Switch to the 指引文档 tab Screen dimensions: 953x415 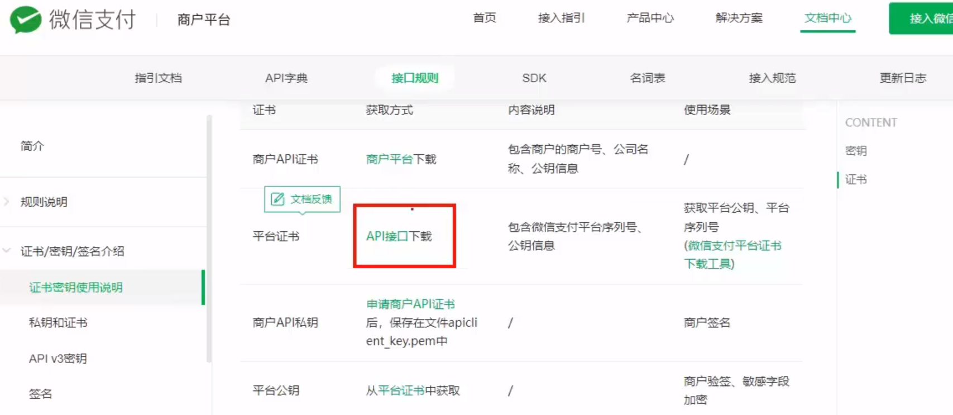[158, 78]
